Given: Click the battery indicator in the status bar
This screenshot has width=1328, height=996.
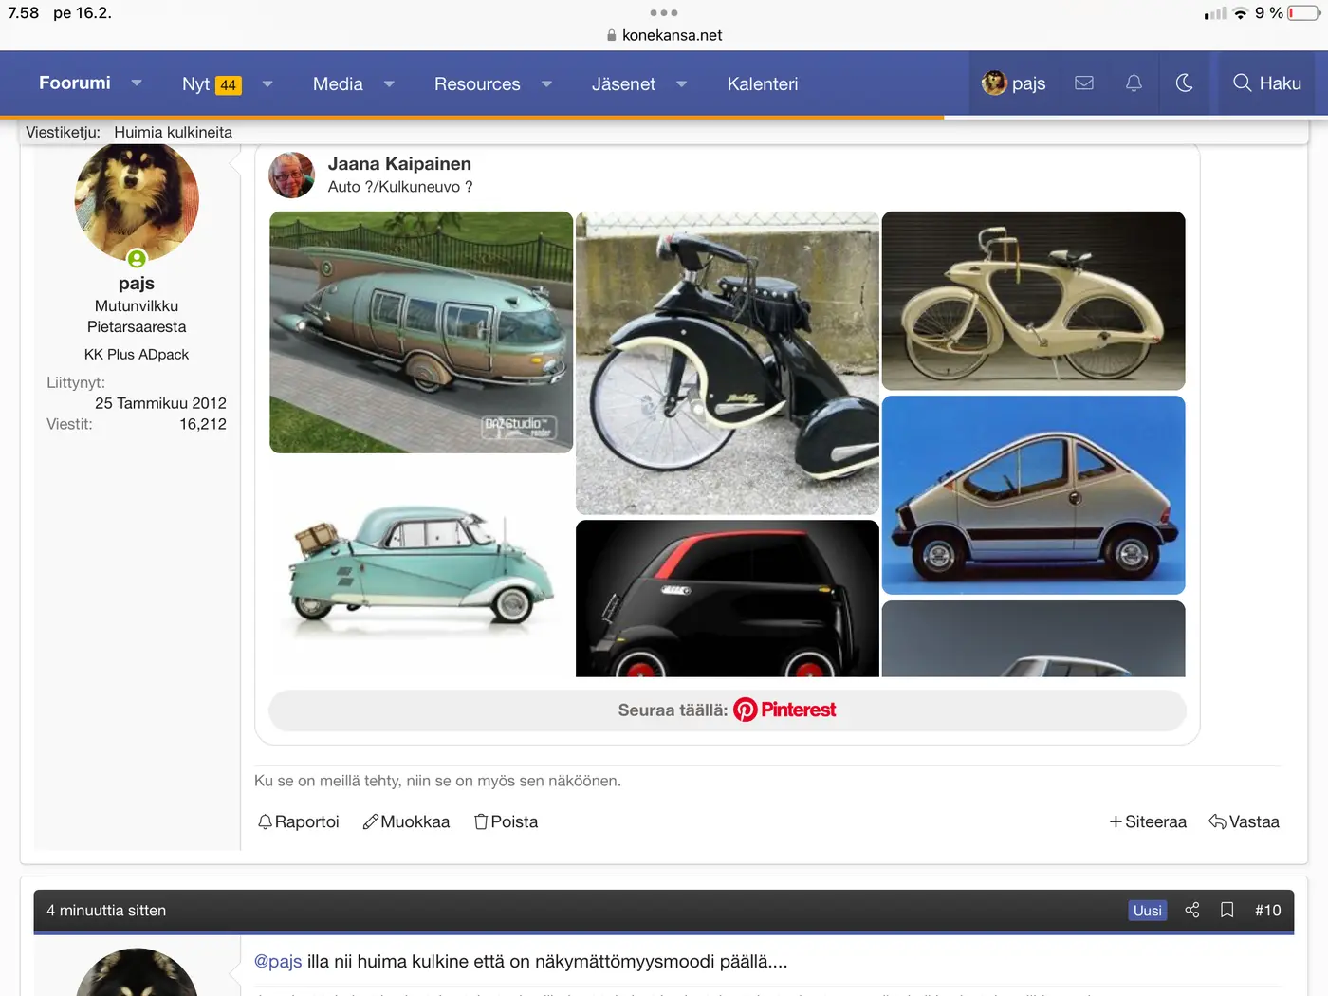Looking at the screenshot, I should [1303, 13].
